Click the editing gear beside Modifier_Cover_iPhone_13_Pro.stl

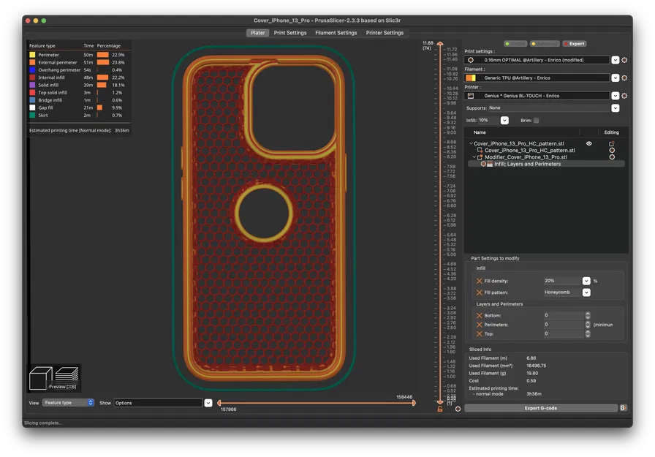pyautogui.click(x=613, y=156)
